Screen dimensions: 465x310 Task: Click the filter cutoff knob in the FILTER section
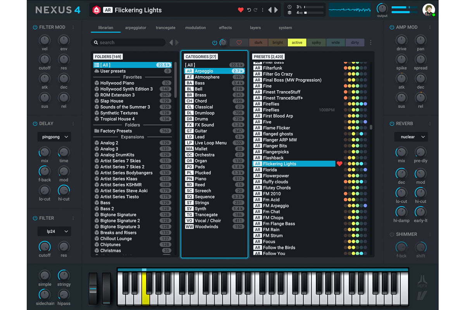tap(45, 246)
